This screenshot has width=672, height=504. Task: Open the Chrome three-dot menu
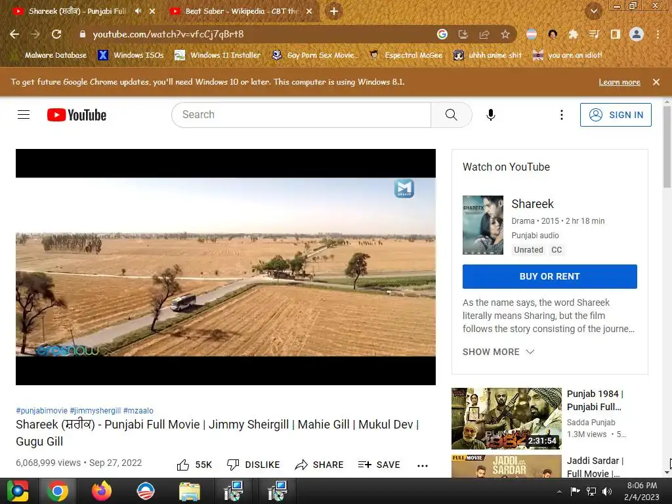point(658,34)
